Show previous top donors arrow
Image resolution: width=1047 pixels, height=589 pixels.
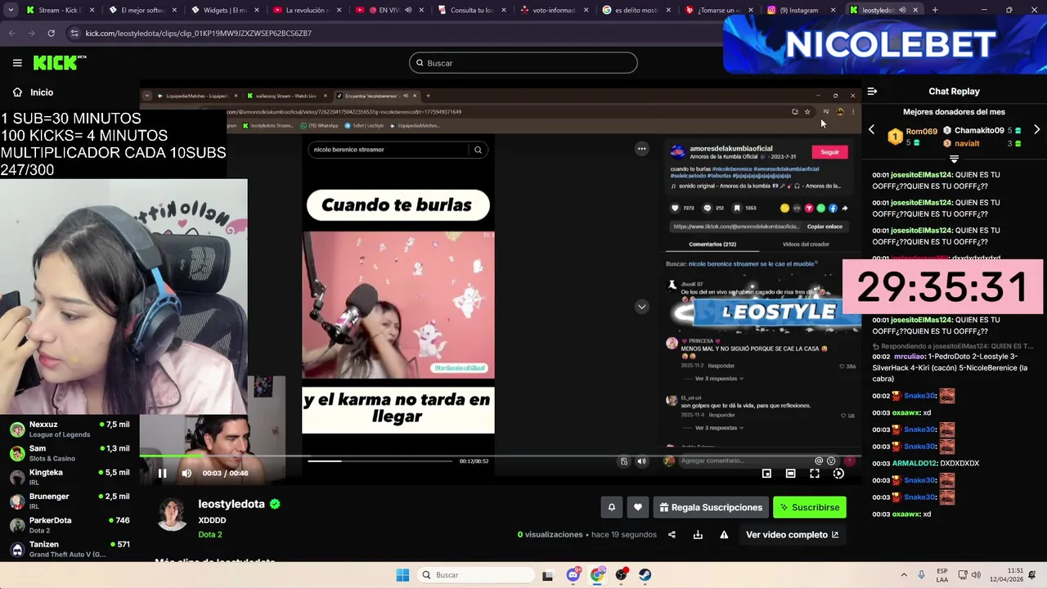pos(871,130)
